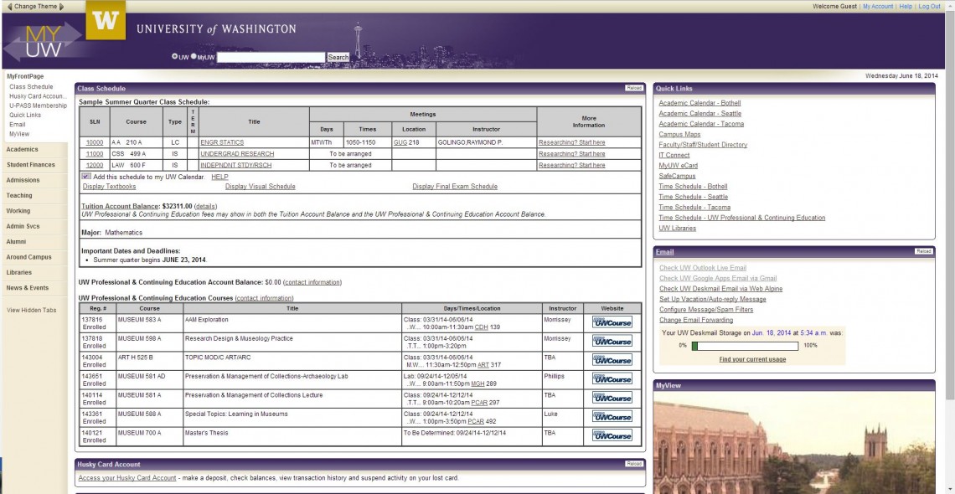The image size is (955, 494).
Task: Click the header search text field
Action: point(271,57)
